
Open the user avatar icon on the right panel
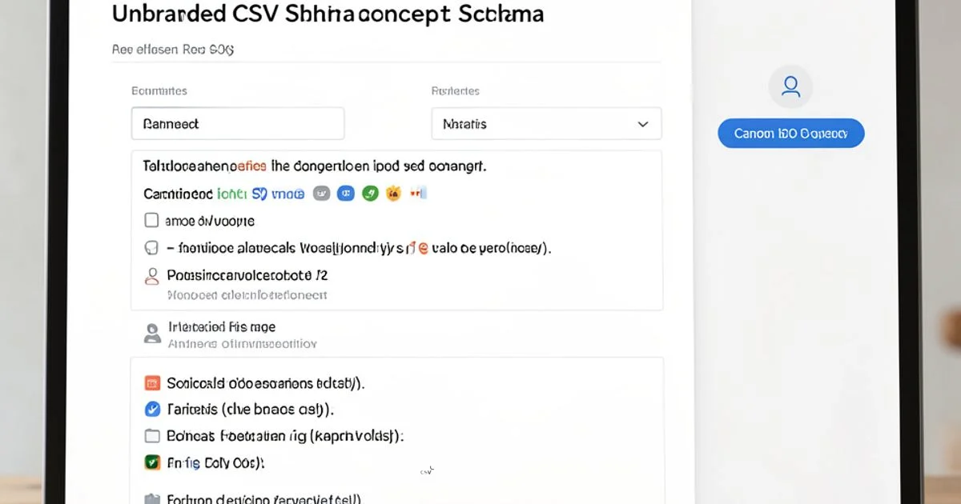tap(790, 86)
